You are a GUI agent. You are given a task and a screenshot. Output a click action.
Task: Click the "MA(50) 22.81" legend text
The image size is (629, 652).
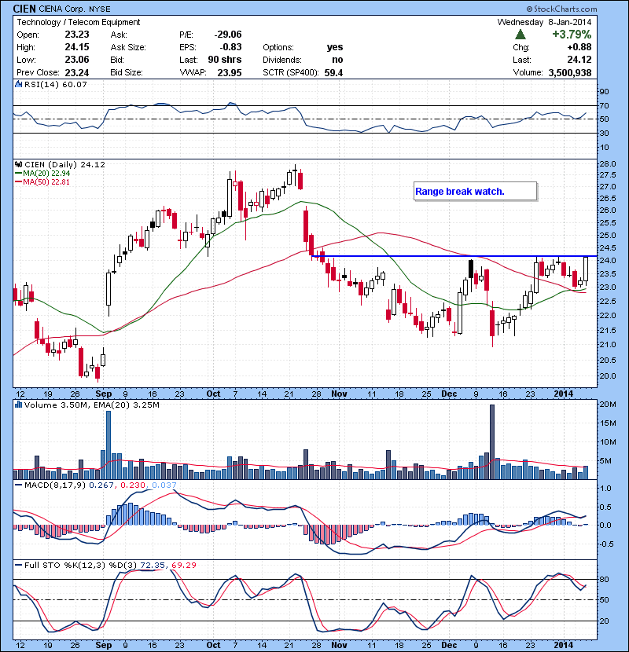click(46, 182)
